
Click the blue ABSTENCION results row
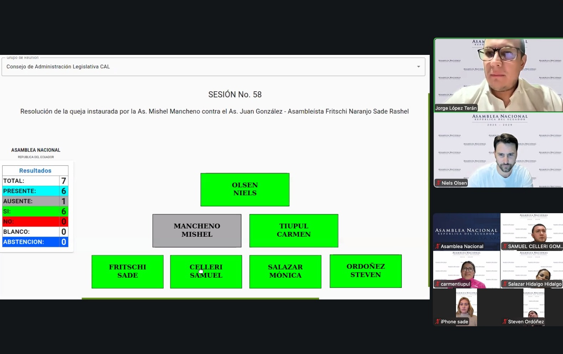click(x=35, y=242)
